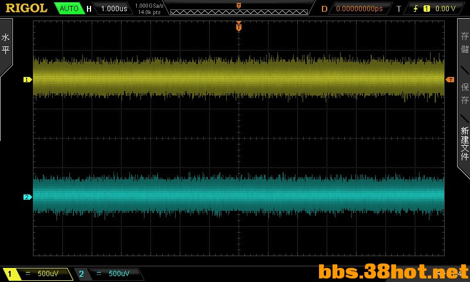Choose the 新建文件 new file menu item
Screen dimensions: 470x282
[465, 143]
